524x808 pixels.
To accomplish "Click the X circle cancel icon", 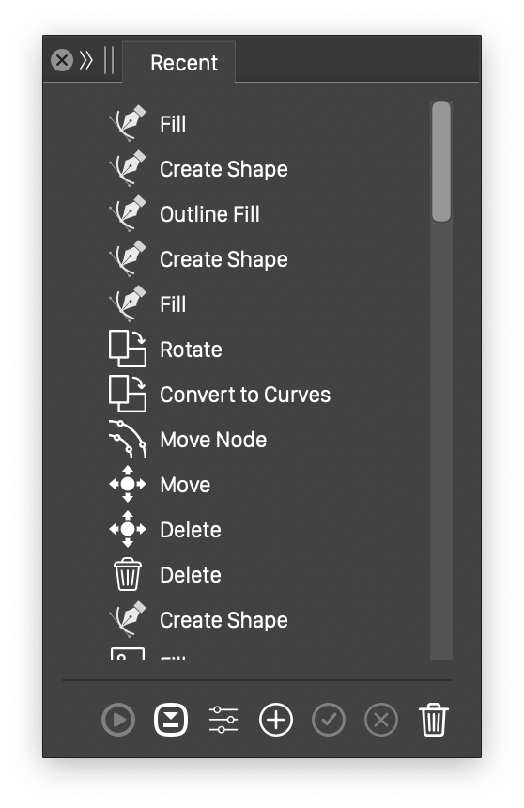I will tap(381, 720).
